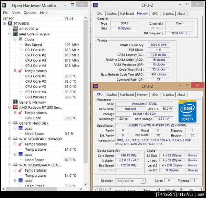Collapse the WDC WD20EARX-00PASB0 node
206x198 pixels.
coord(10,139)
